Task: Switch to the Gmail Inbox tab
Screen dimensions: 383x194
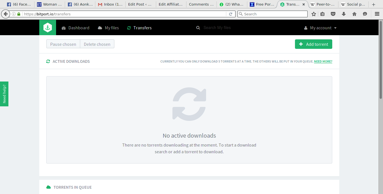Action: coord(109,4)
